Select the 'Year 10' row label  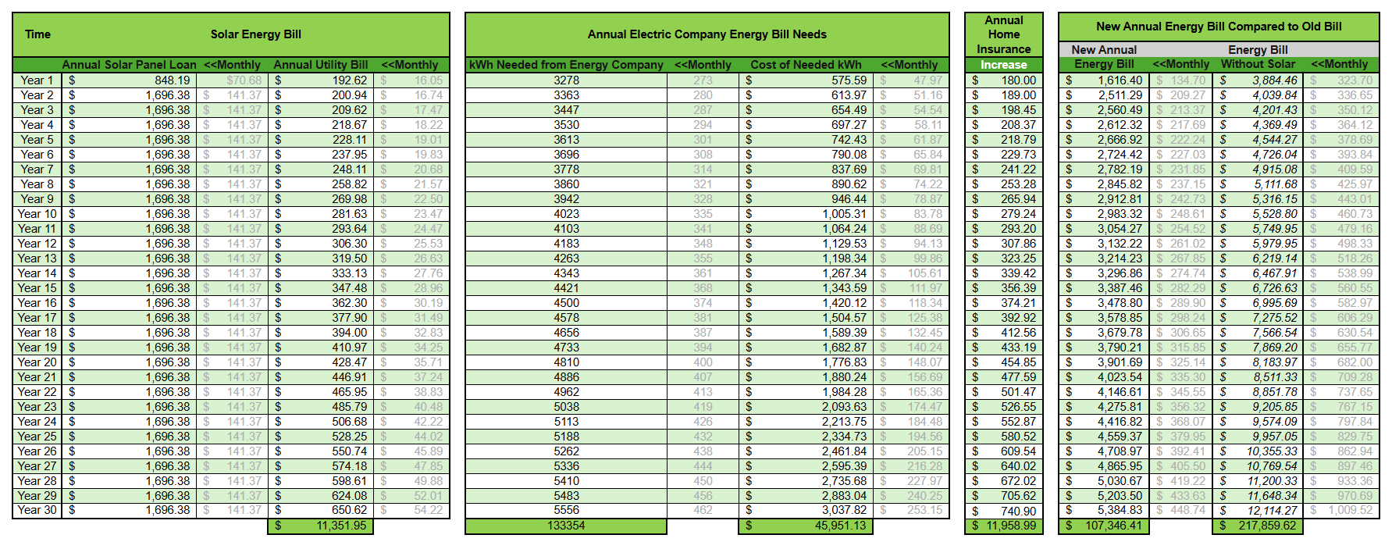pyautogui.click(x=37, y=214)
